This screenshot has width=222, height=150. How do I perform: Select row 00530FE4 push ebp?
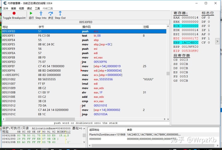point(84,40)
